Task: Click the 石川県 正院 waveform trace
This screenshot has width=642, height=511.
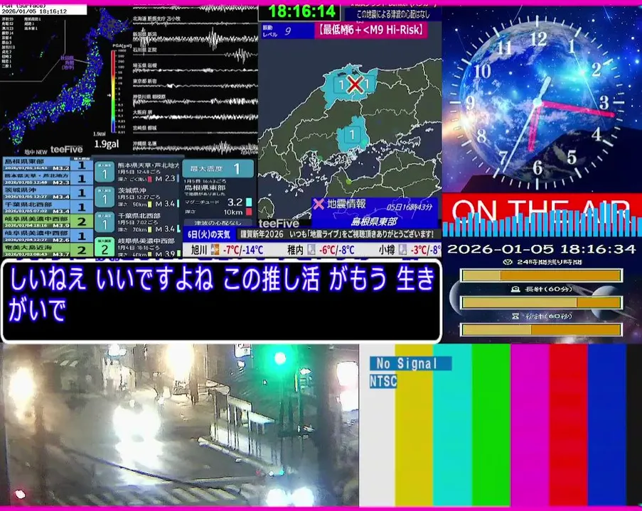Action: pos(196,54)
